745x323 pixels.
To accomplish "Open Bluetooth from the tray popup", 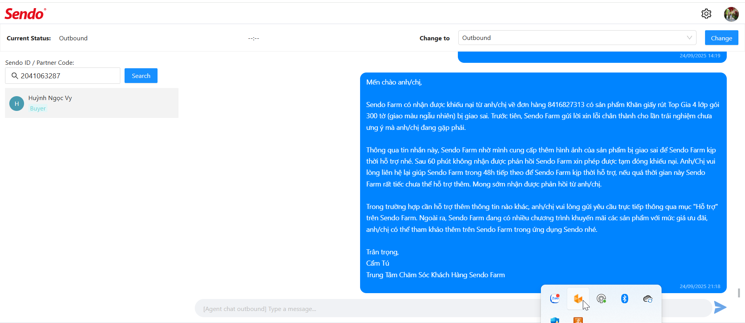I will (x=625, y=299).
